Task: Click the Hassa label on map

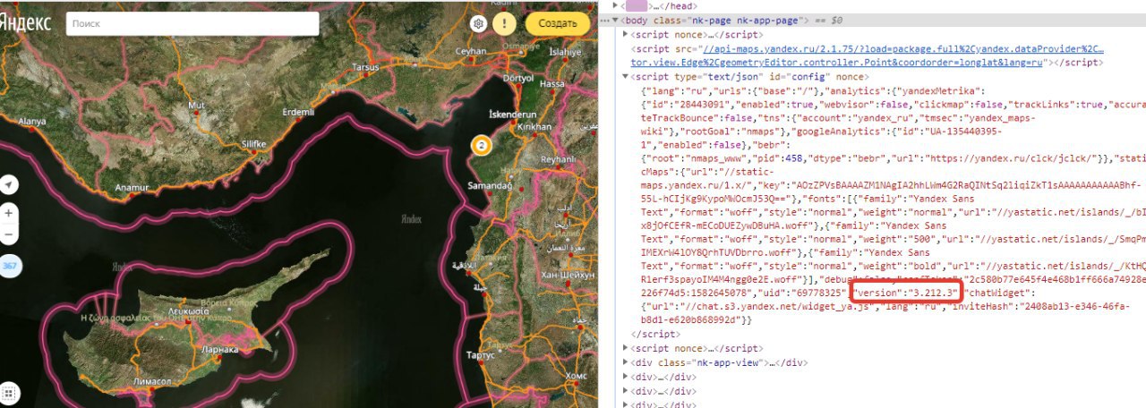Action: tap(552, 83)
